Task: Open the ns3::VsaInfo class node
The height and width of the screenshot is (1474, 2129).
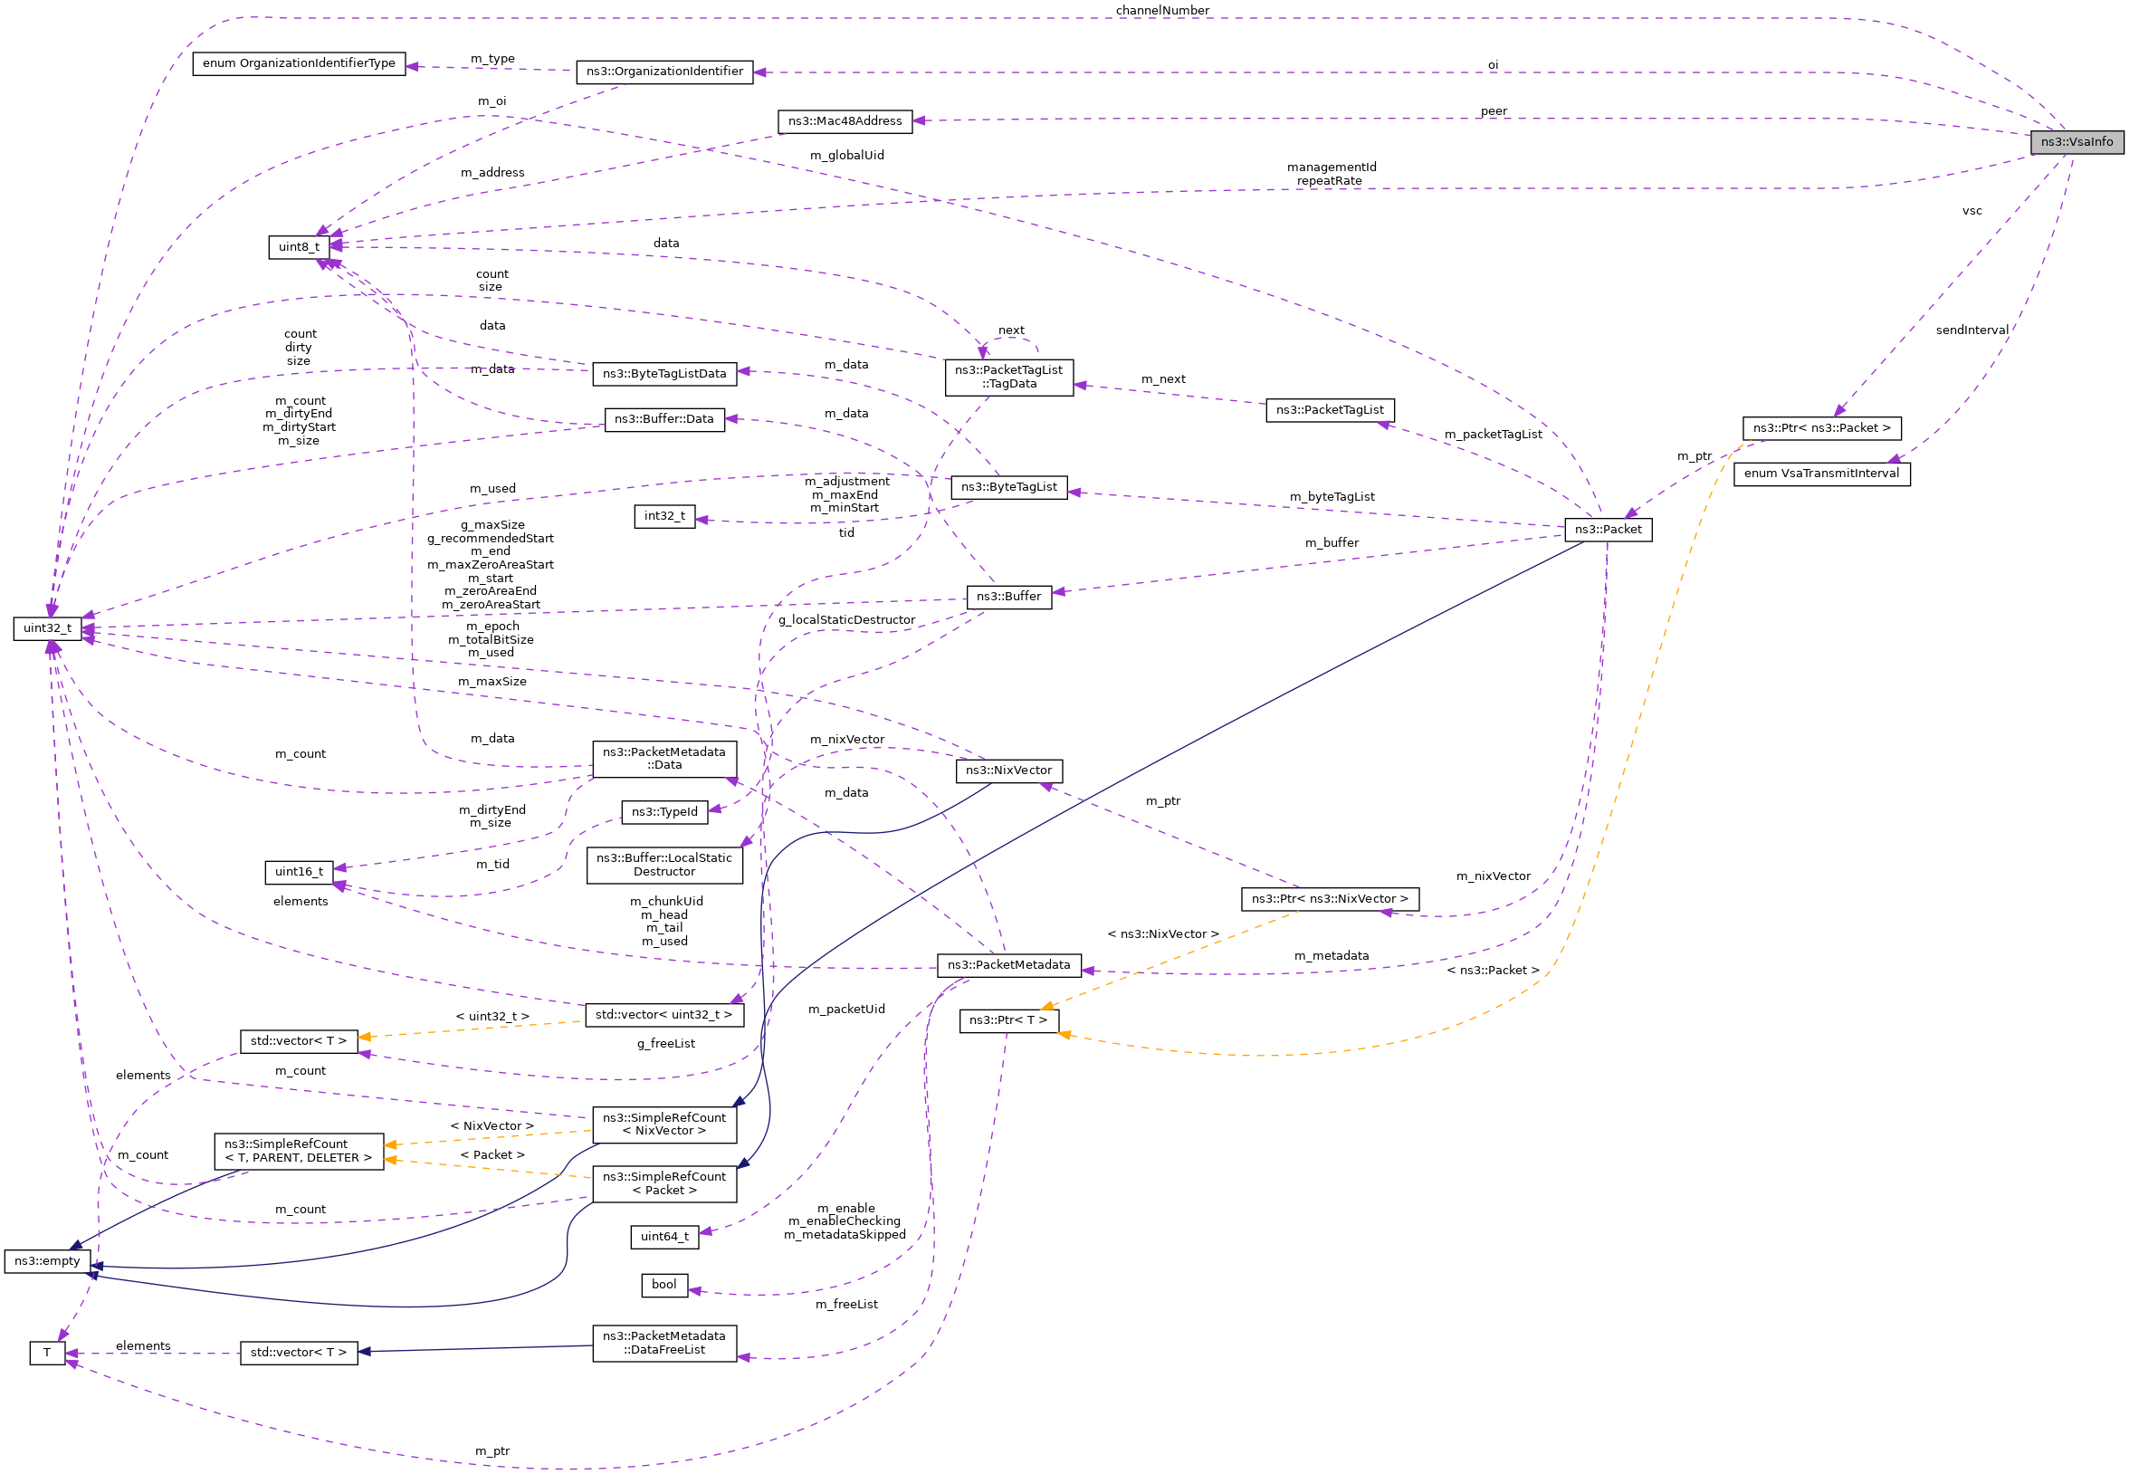Action: (2076, 142)
